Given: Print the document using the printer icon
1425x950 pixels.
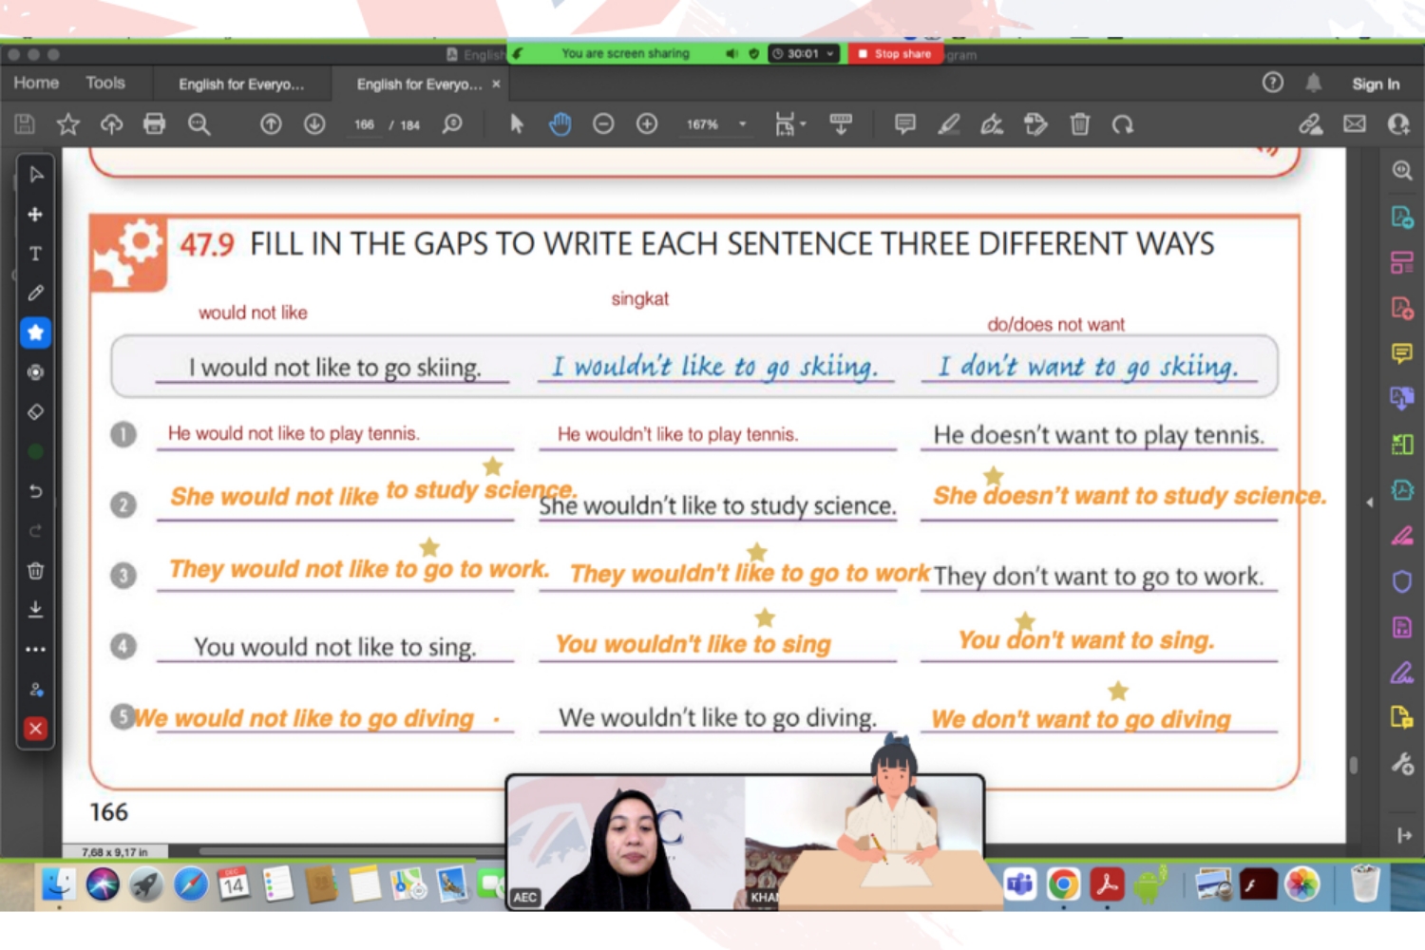Looking at the screenshot, I should [154, 123].
